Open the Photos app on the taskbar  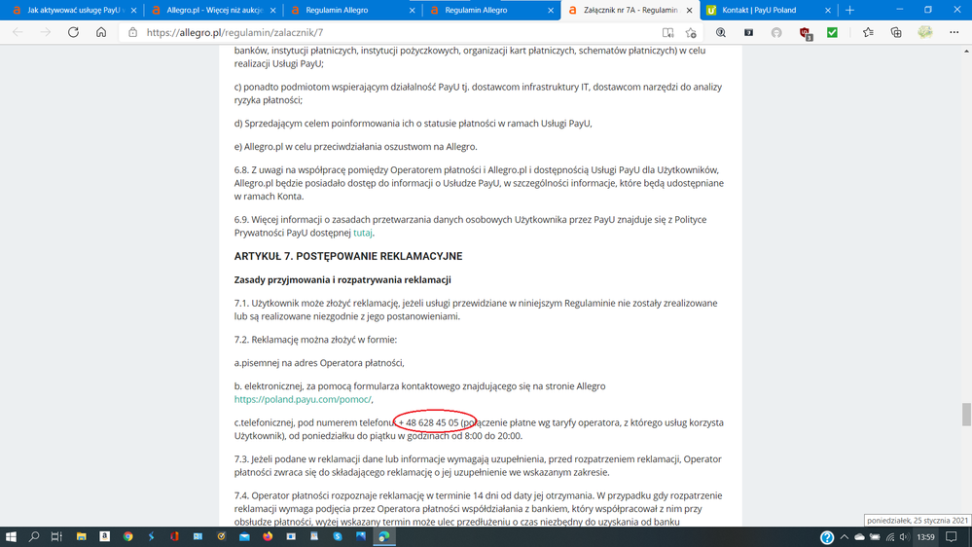(x=361, y=536)
